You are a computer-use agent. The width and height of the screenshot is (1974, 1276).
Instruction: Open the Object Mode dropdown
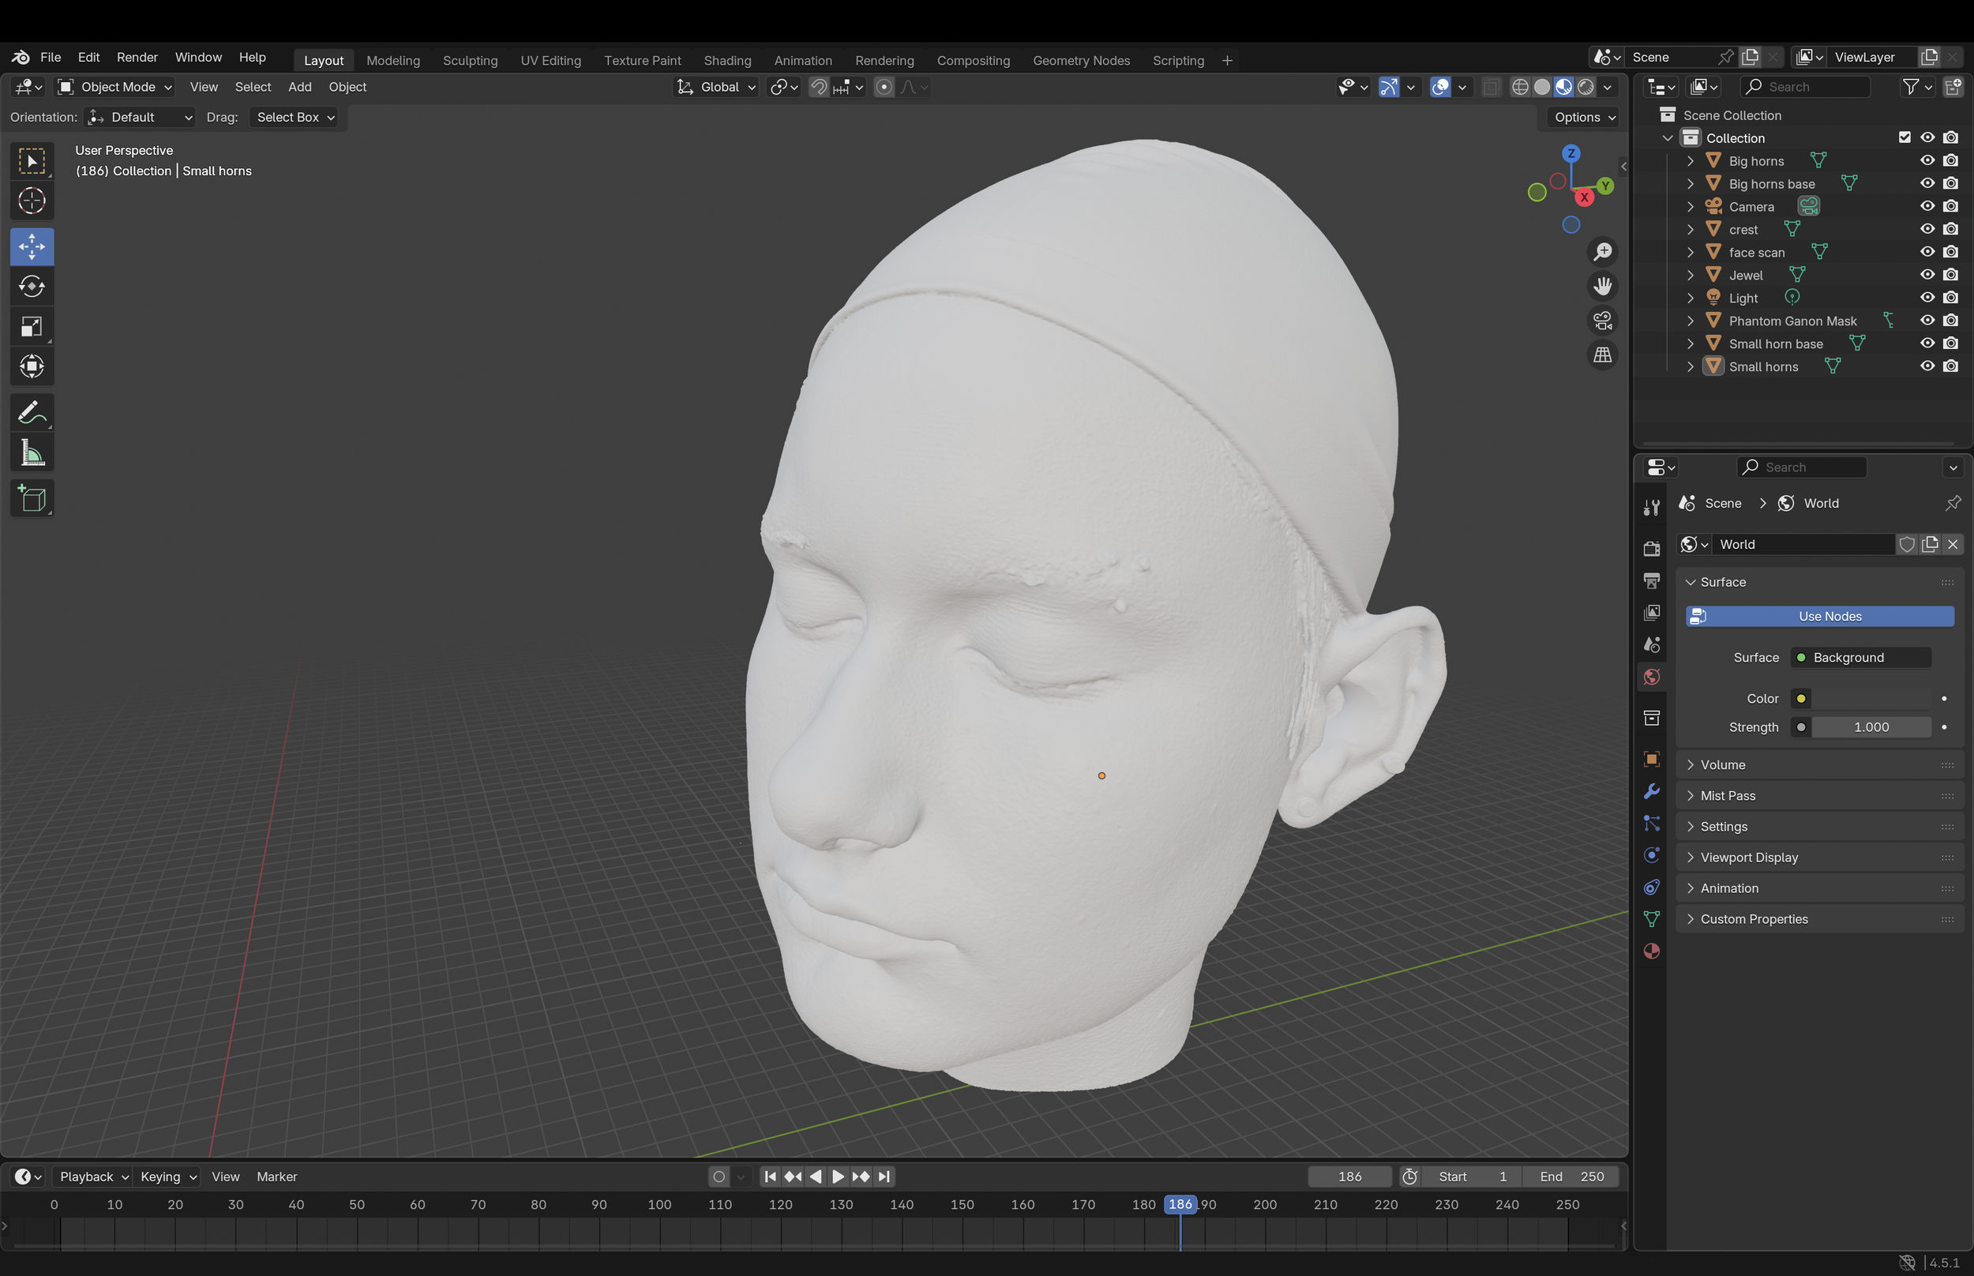(115, 87)
